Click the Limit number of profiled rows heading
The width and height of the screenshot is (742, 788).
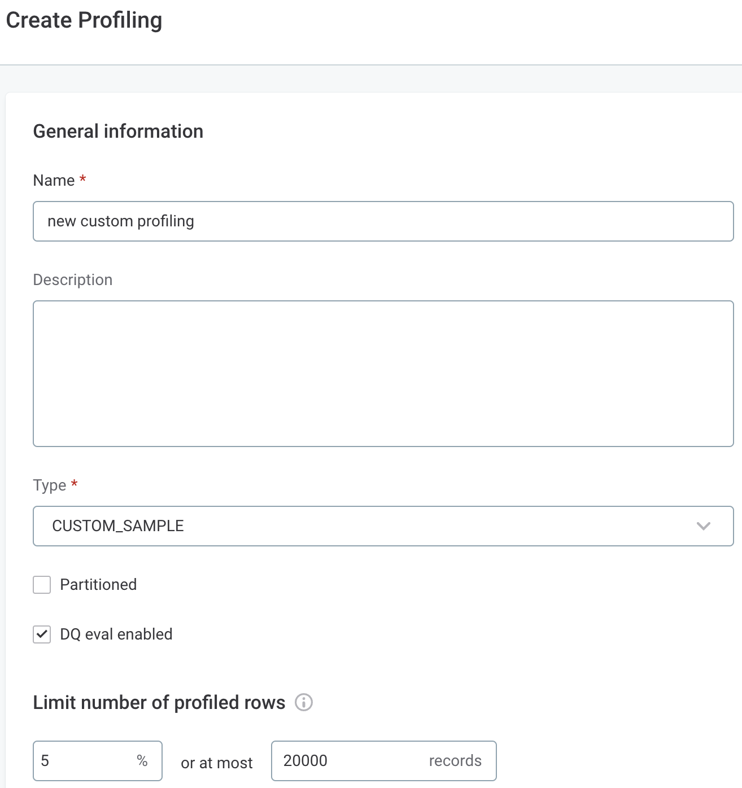[159, 703]
